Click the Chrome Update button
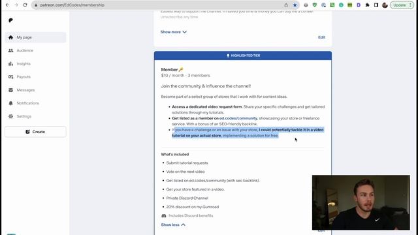Viewport: 418px width, 235px height. (x=402, y=5)
